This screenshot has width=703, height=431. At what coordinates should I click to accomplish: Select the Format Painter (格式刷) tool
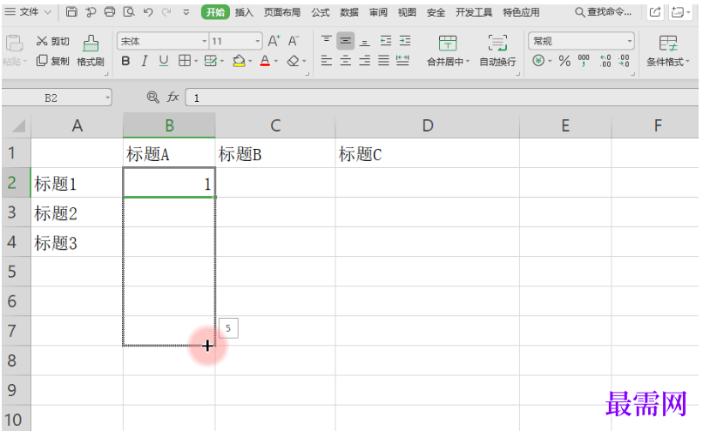point(91,51)
